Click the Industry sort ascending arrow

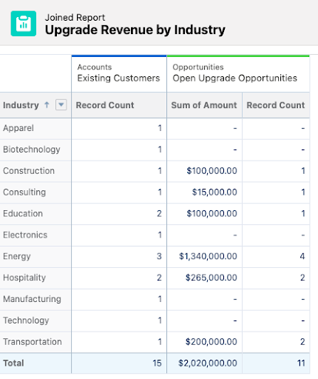point(47,105)
